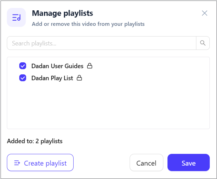Cancel the playlist changes

(x=147, y=162)
